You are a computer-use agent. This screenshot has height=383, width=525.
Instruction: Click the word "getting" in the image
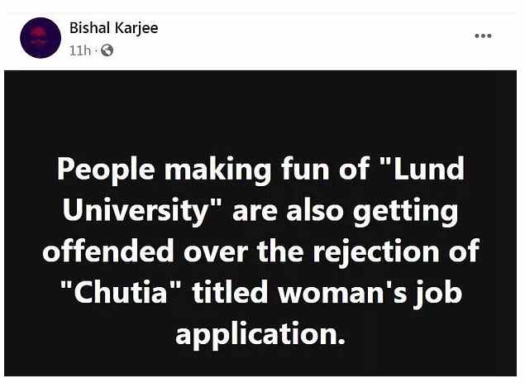click(x=406, y=211)
